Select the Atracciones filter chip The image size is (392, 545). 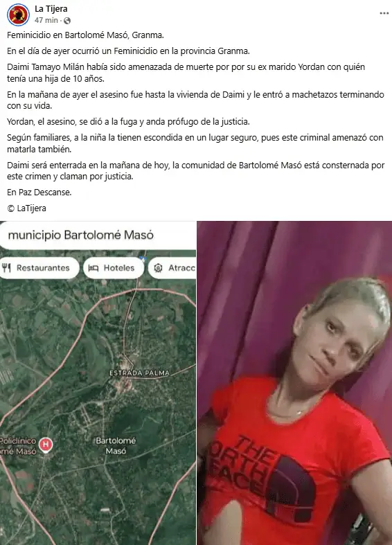(x=172, y=268)
